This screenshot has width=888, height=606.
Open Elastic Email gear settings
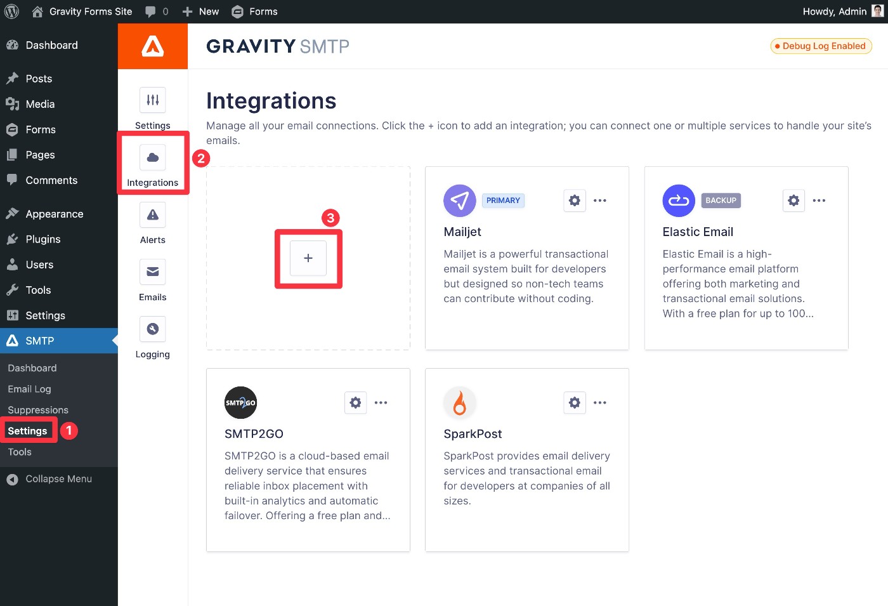793,201
